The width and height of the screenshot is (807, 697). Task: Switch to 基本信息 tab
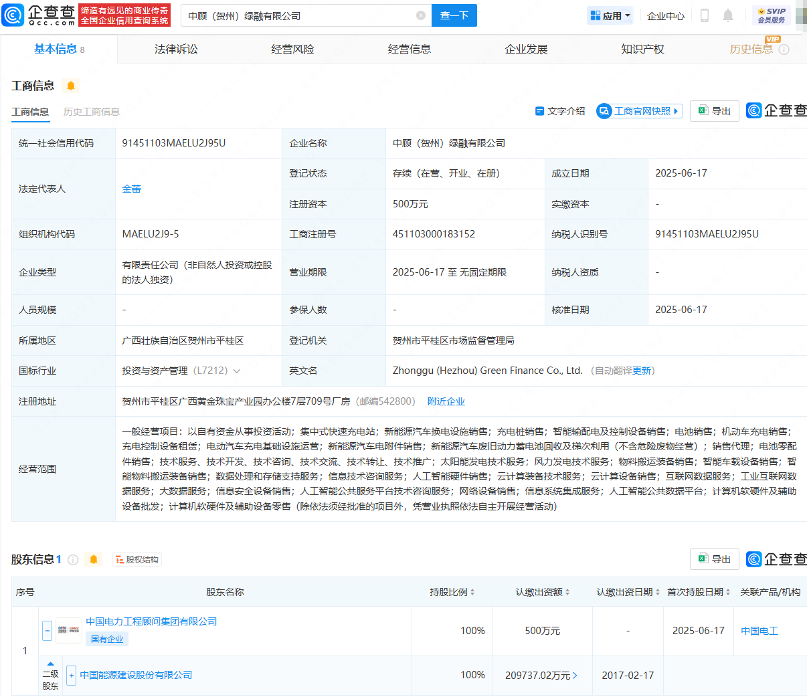click(x=59, y=49)
